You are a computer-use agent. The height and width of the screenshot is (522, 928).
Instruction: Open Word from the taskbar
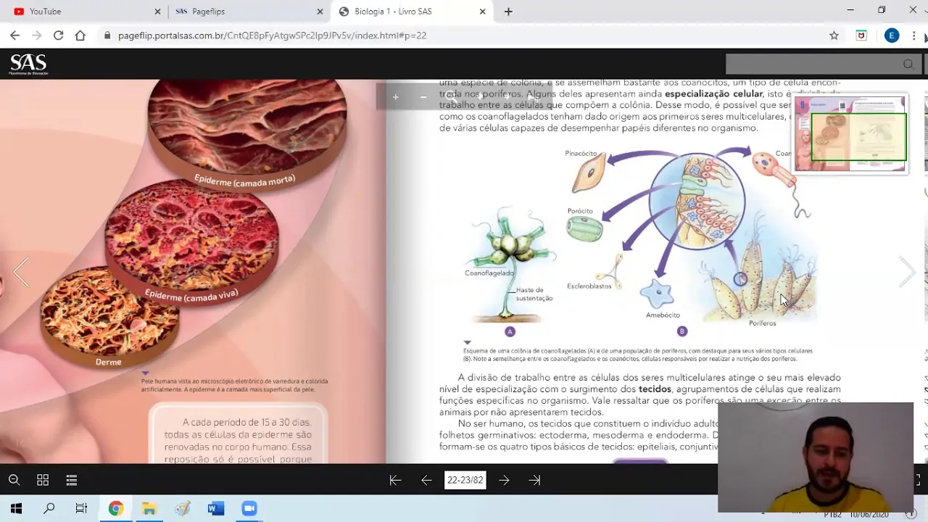coord(216,509)
